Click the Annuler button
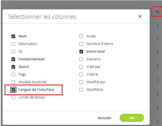Image resolution: width=162 pixels, height=126 pixels. 105,118
